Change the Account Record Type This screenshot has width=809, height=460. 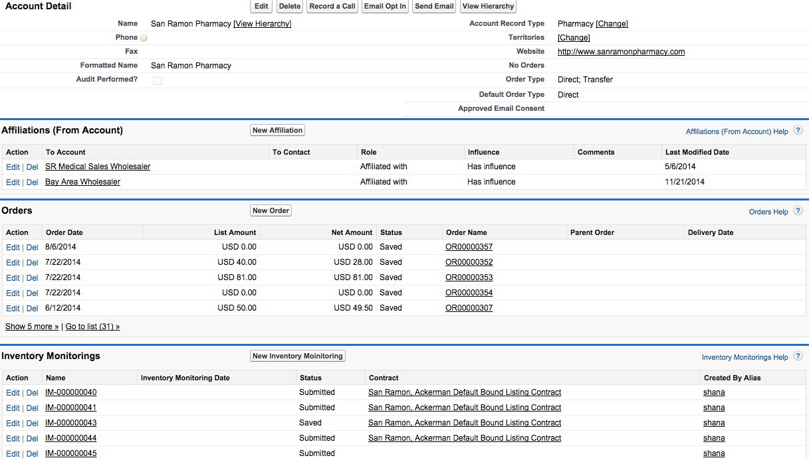click(x=612, y=24)
